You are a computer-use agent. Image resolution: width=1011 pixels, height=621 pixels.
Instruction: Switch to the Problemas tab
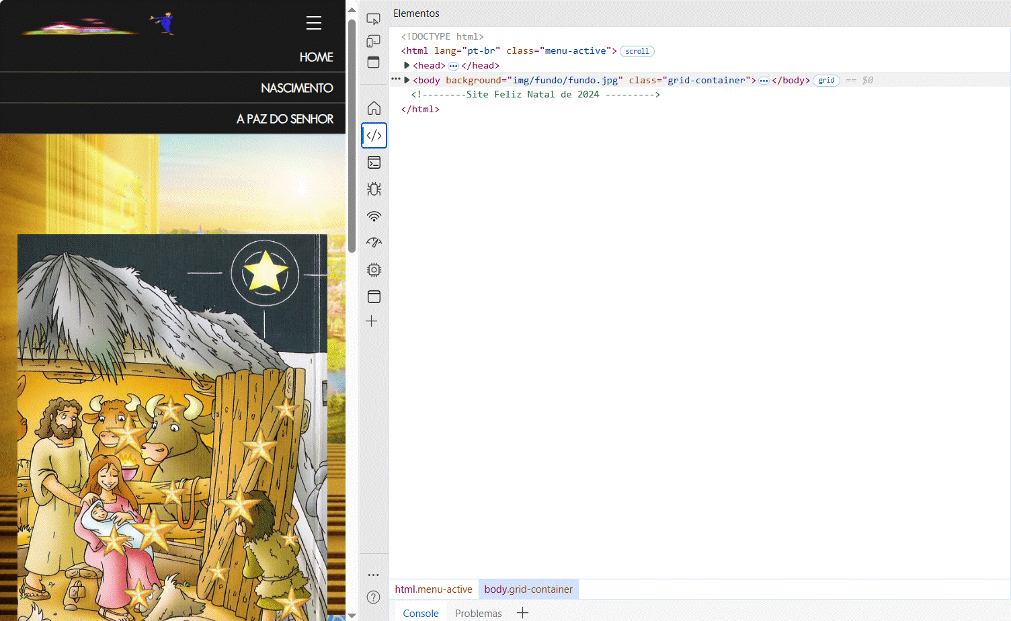coord(478,612)
